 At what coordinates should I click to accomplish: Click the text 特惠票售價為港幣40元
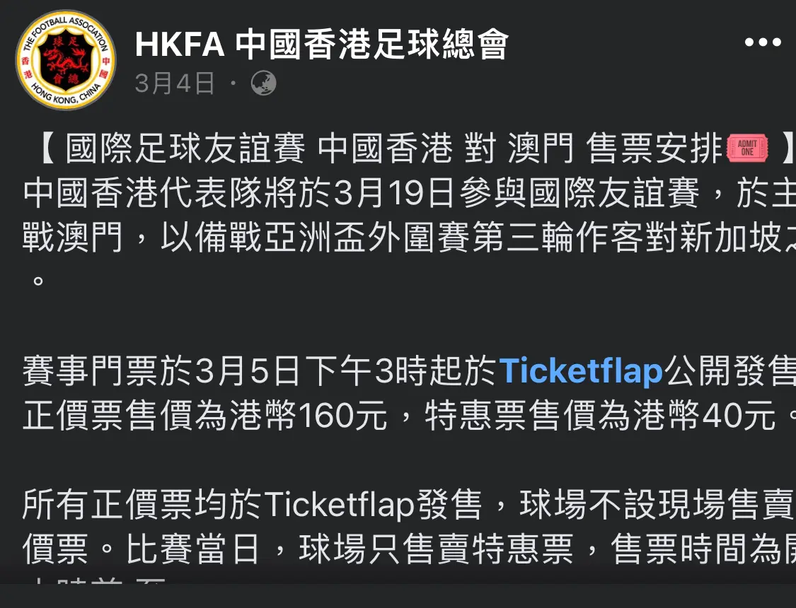[599, 415]
